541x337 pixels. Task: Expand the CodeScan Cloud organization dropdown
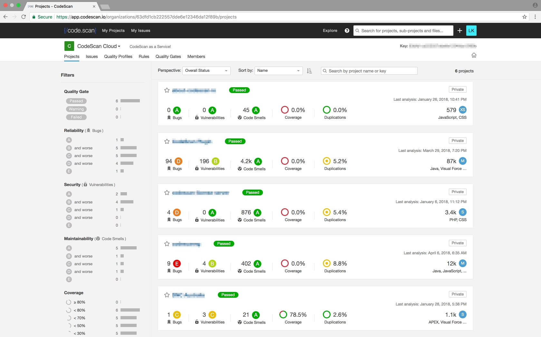point(99,46)
